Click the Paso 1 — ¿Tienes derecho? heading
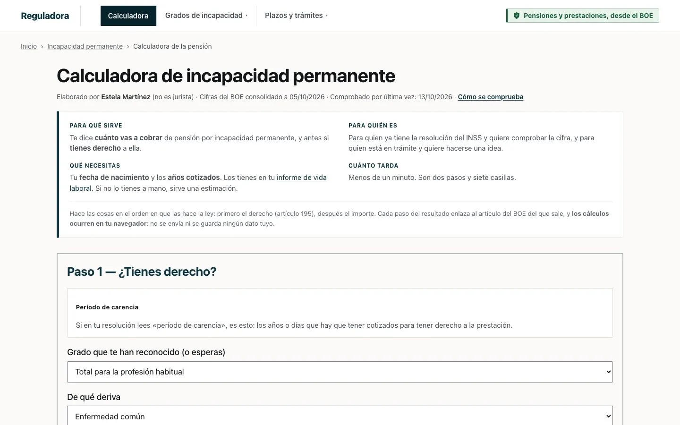680x425 pixels. tap(142, 272)
